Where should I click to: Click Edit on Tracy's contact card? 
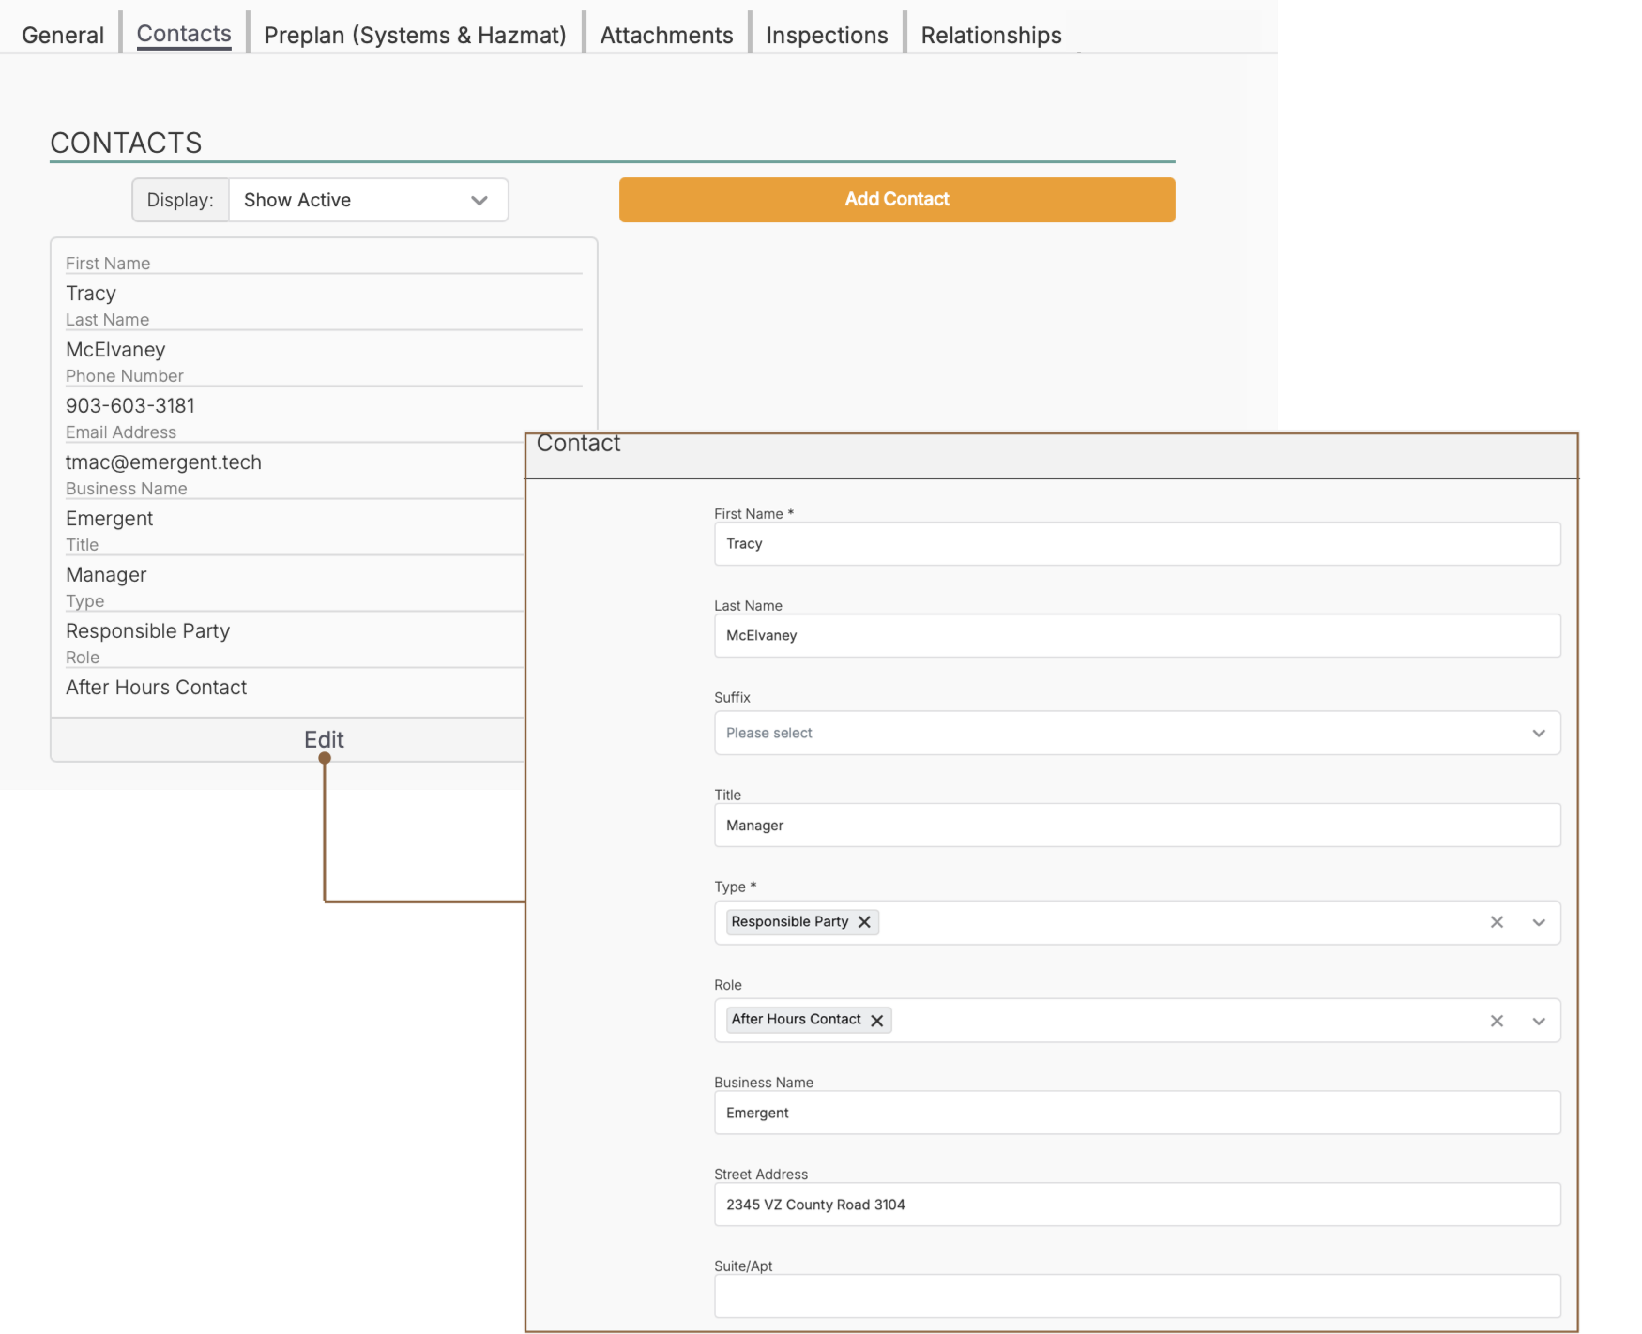click(324, 739)
